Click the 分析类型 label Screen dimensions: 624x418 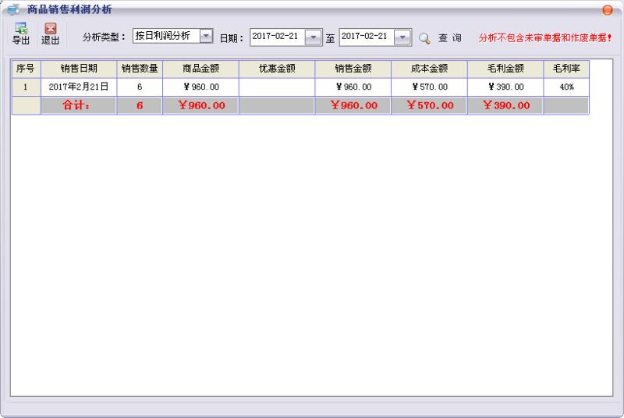click(105, 37)
